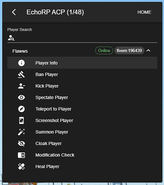Go to HOME
The image size is (164, 185).
coord(144,12)
